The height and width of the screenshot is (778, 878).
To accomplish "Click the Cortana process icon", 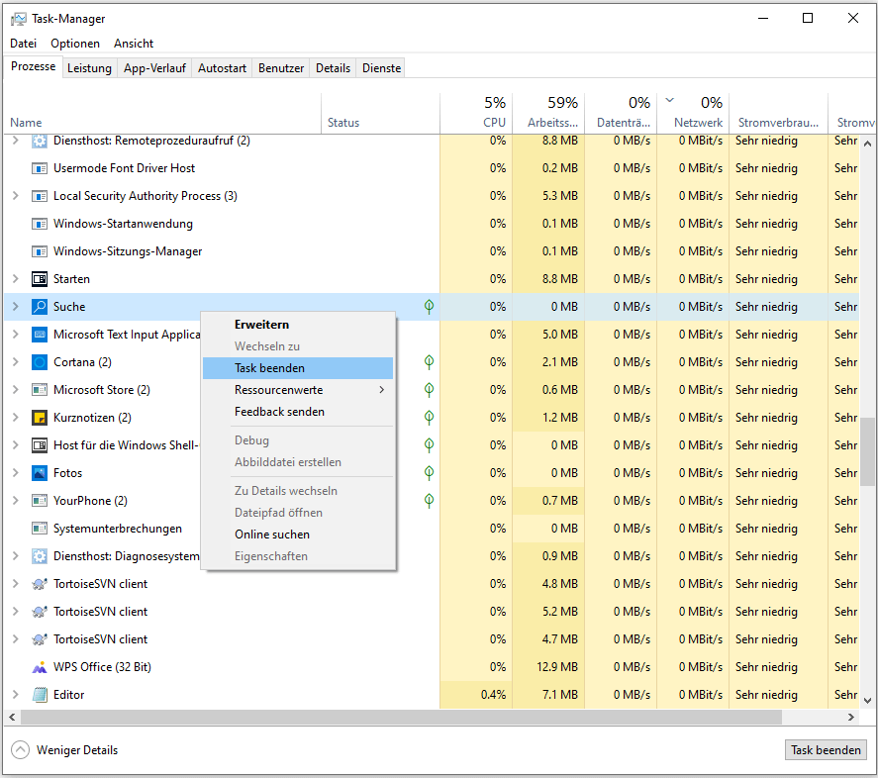I will (40, 362).
